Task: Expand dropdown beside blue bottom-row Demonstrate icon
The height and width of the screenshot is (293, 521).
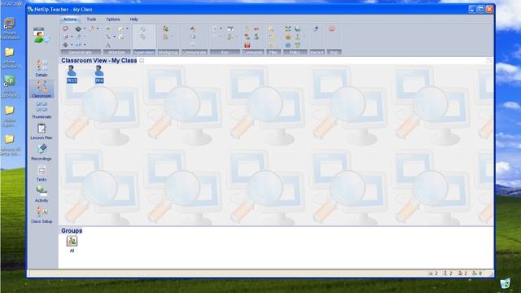Action: pyautogui.click(x=85, y=45)
